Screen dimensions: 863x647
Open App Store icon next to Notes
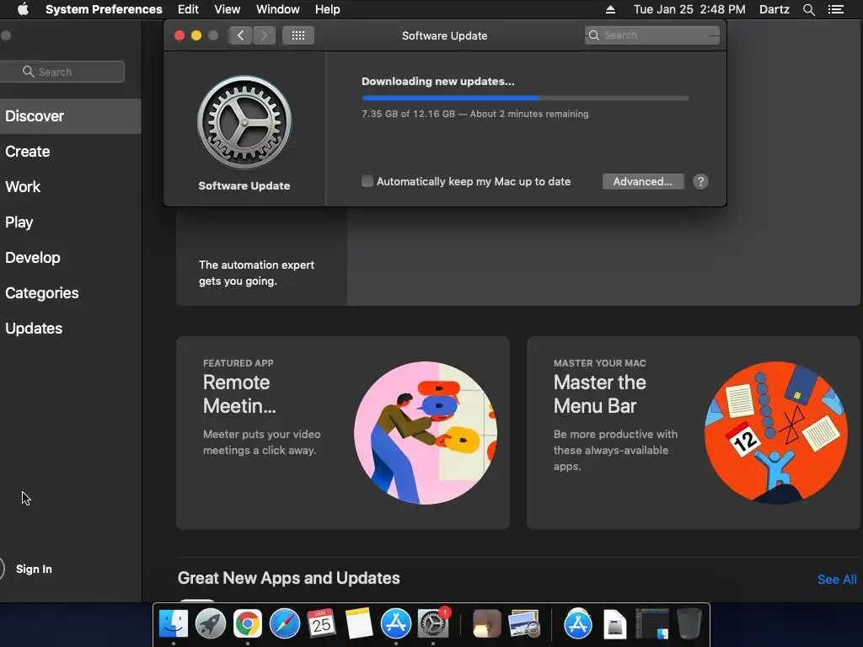pos(396,624)
